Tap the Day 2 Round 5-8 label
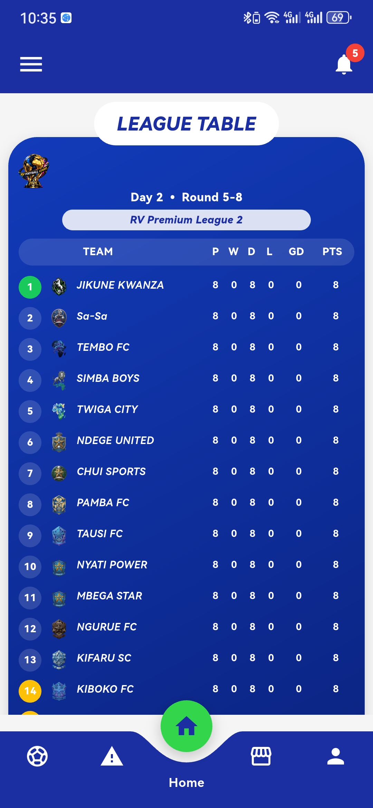This screenshot has height=808, width=373. point(186,197)
